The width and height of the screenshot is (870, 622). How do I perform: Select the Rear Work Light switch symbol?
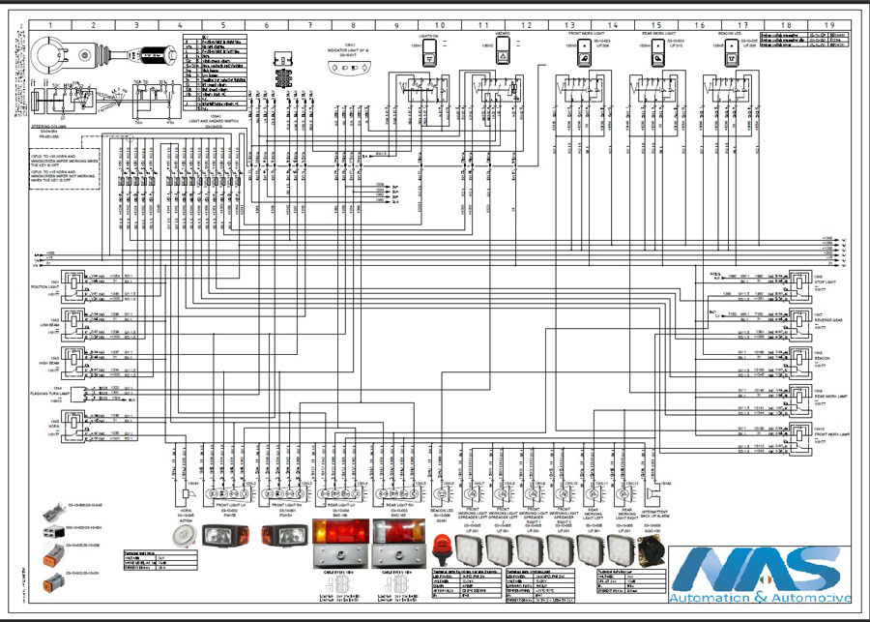click(x=657, y=58)
